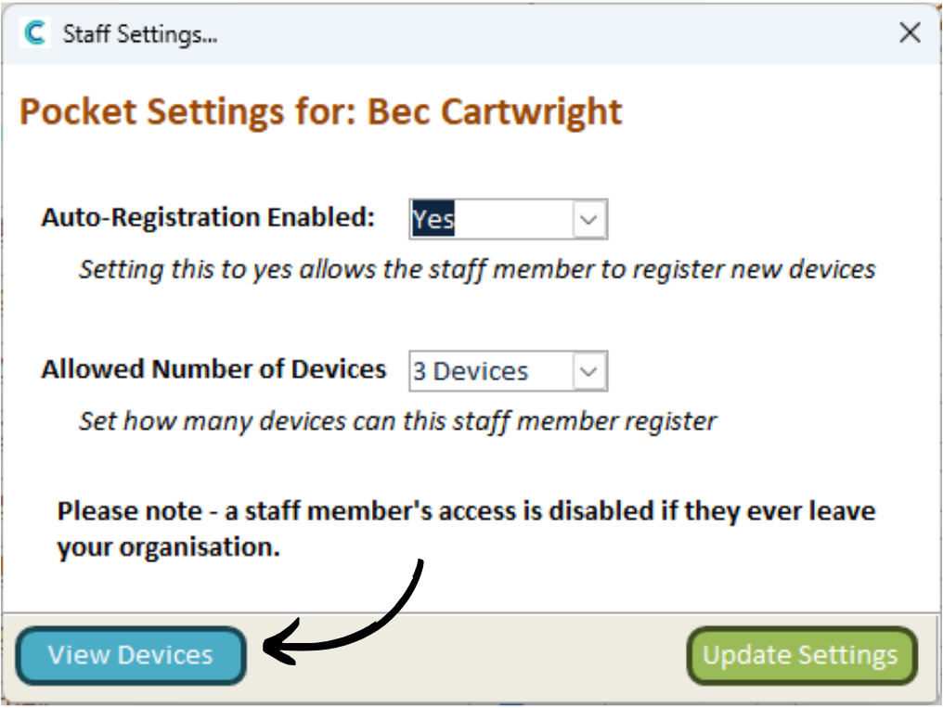
Task: Click the Allowed Number of Devices label
Action: point(213,369)
